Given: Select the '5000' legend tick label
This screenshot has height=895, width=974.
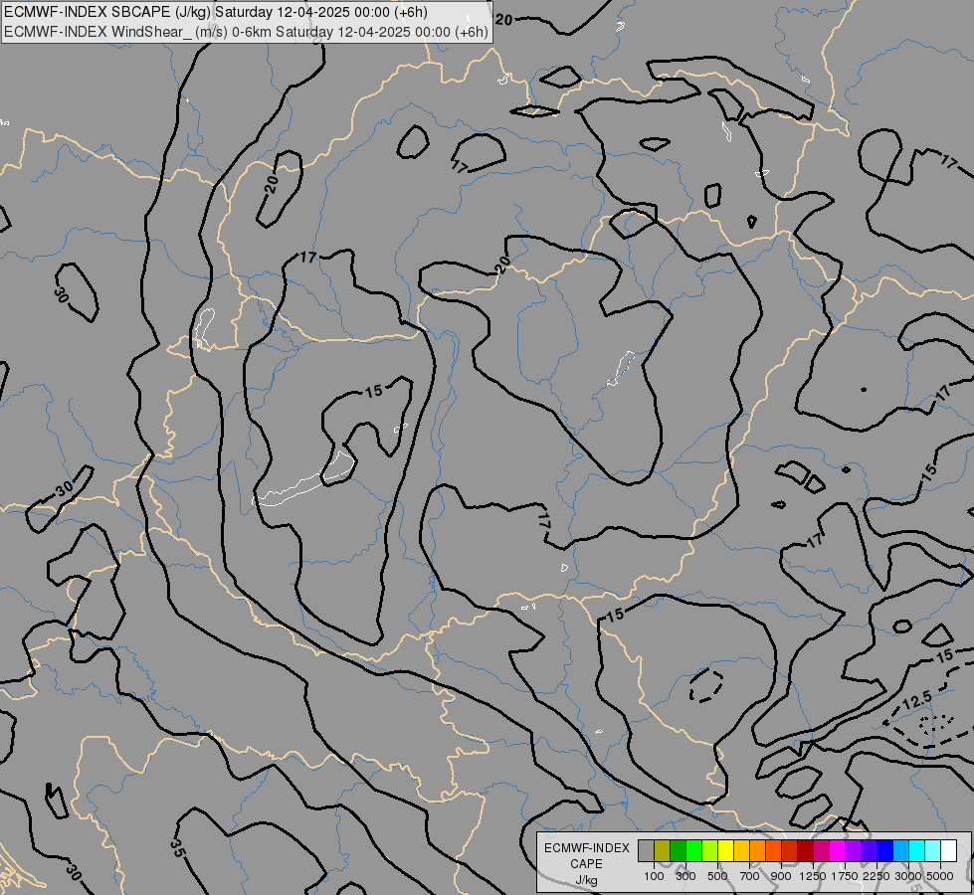Looking at the screenshot, I should click(940, 876).
